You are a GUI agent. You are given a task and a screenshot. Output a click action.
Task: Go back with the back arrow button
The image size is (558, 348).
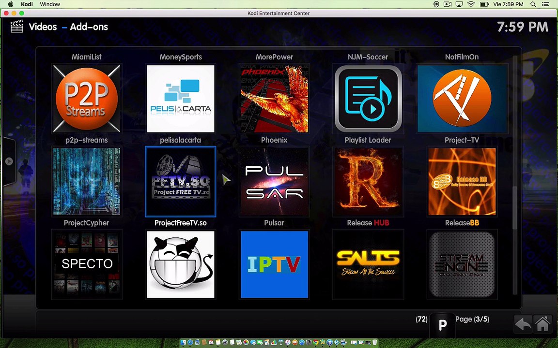(x=523, y=323)
